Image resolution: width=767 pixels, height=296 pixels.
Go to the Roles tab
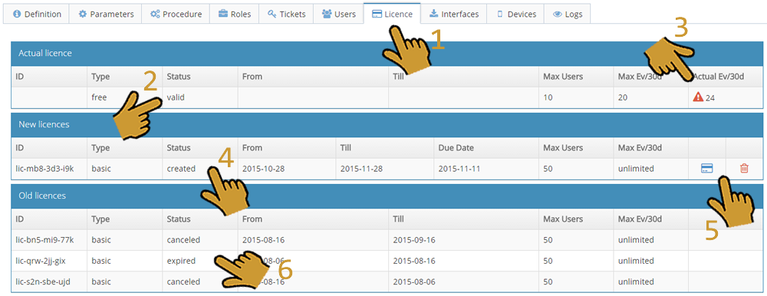(x=234, y=15)
